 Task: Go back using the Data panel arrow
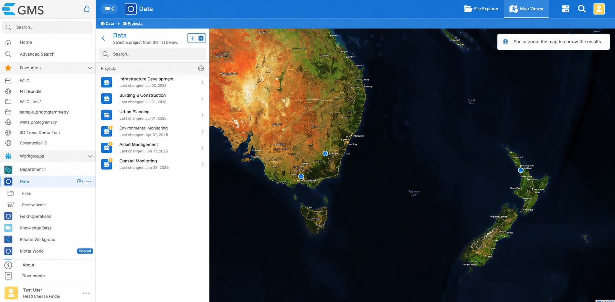(103, 38)
